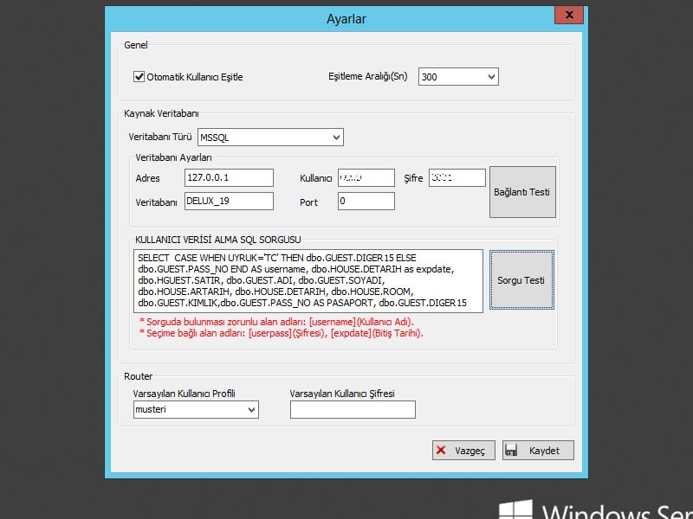
Task: Close the Ayarlar dialog window
Action: pos(568,15)
